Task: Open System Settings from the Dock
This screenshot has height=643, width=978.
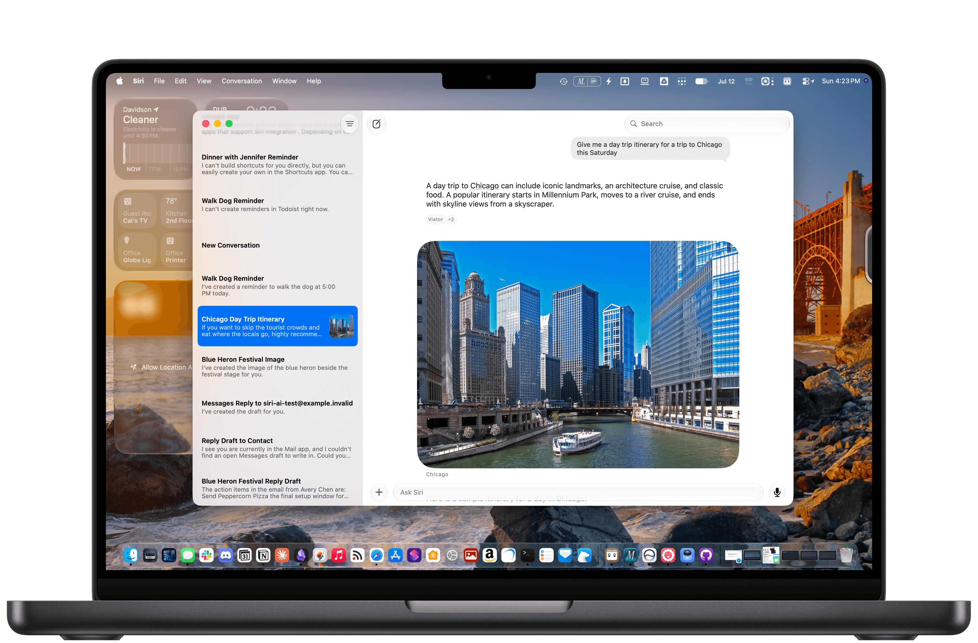Action: click(452, 556)
